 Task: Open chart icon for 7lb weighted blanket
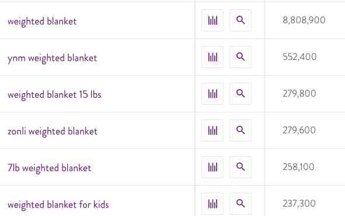pyautogui.click(x=212, y=167)
